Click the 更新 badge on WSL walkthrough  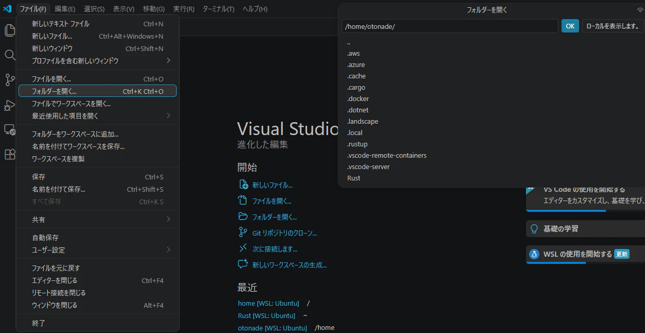(x=622, y=254)
